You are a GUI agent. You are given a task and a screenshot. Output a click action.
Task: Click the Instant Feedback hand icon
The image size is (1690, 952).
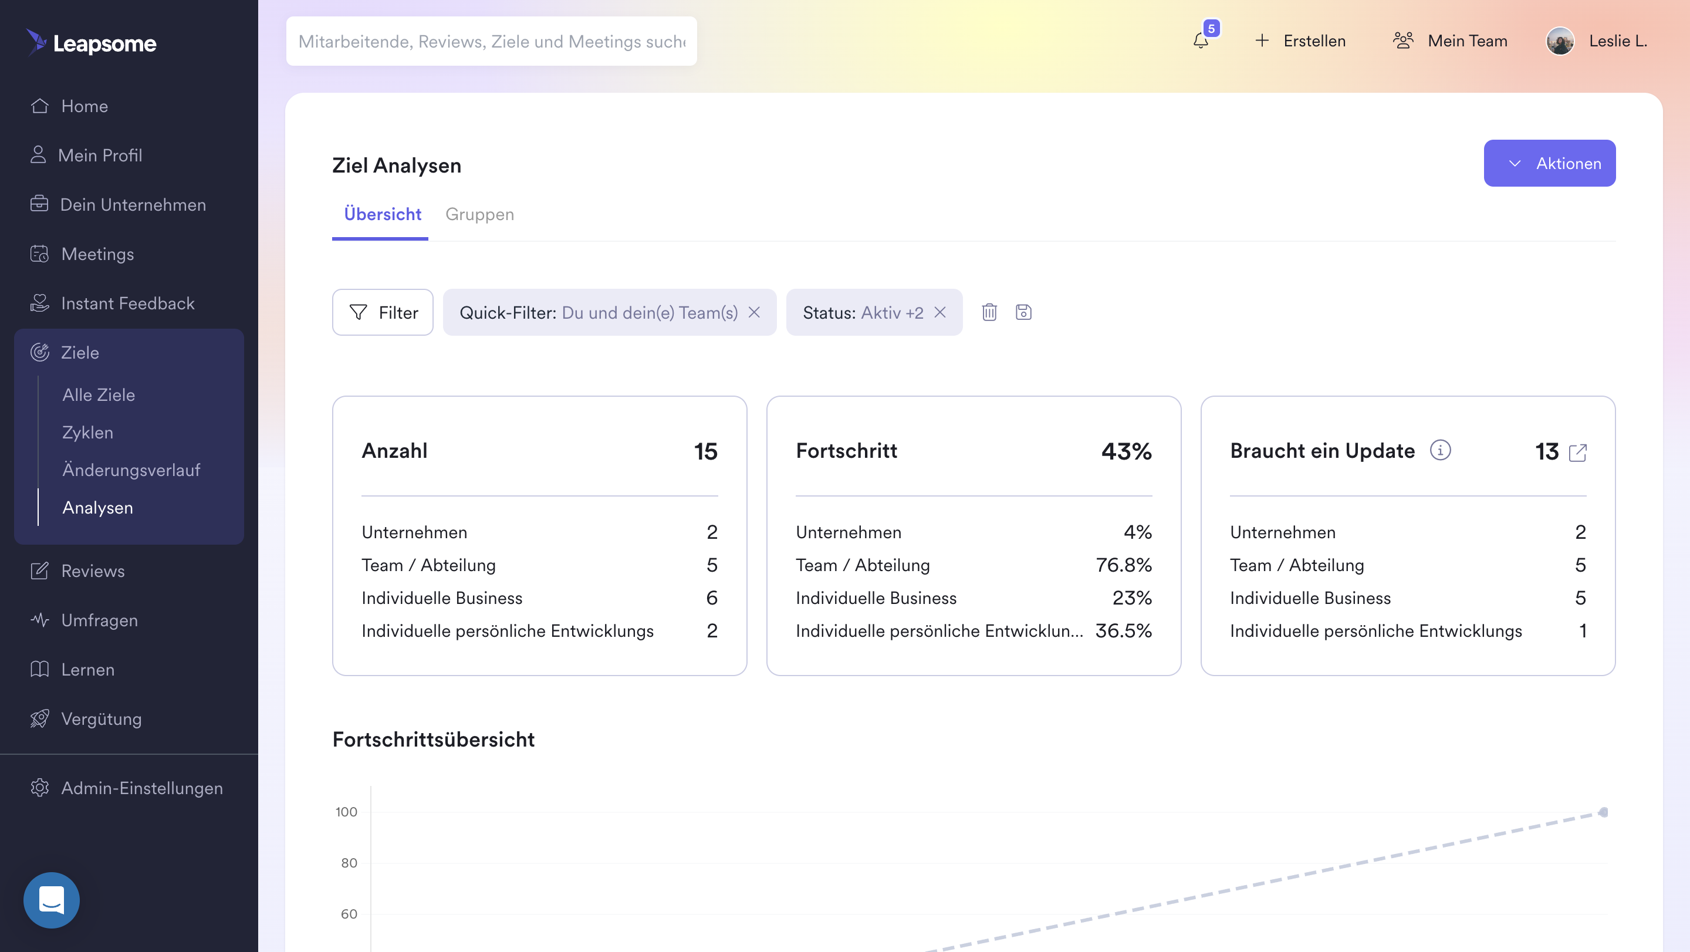(x=39, y=302)
